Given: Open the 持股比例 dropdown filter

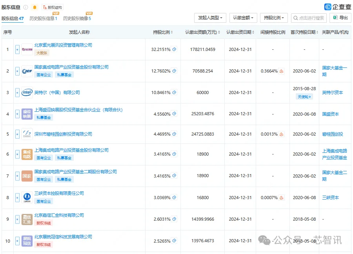Looking at the screenshot, I should coord(274,18).
